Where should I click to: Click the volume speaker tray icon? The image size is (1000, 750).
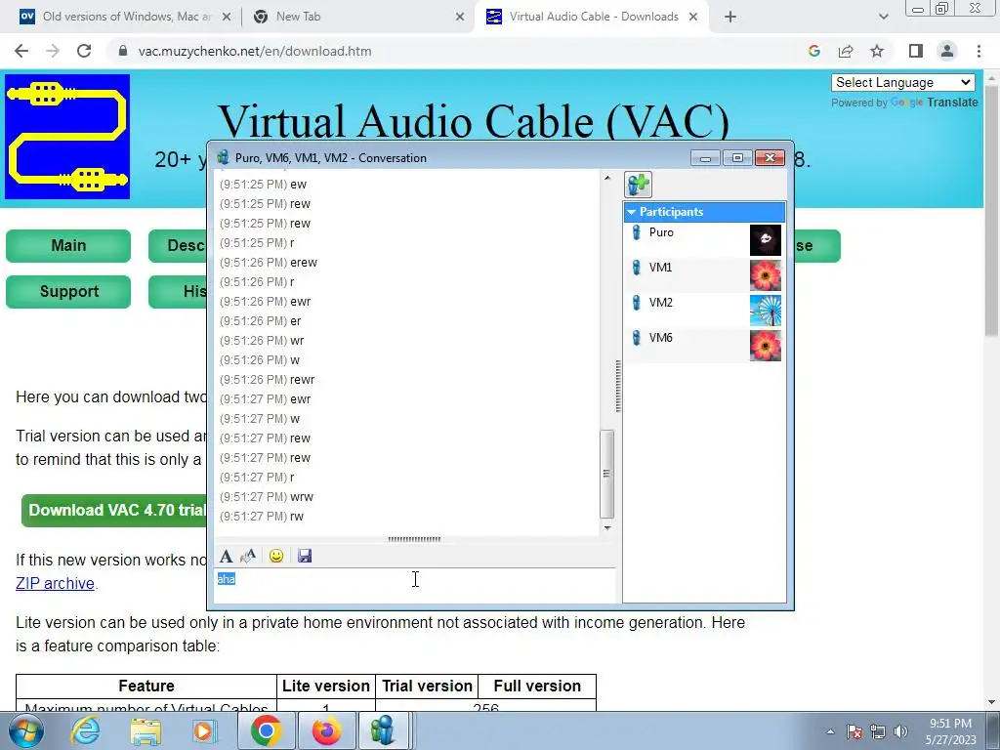coord(900,731)
